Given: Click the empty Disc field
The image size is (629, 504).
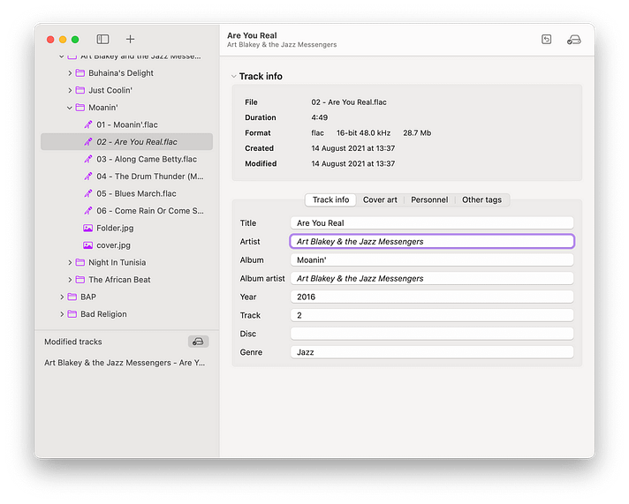Looking at the screenshot, I should pos(432,334).
